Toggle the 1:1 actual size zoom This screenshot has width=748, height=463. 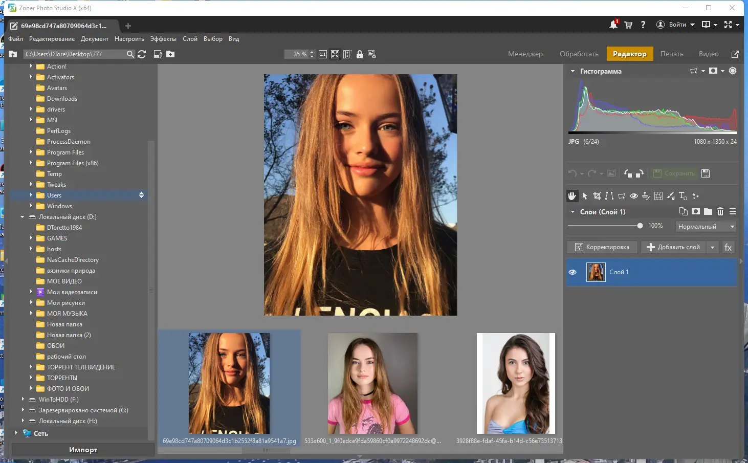[x=323, y=54]
